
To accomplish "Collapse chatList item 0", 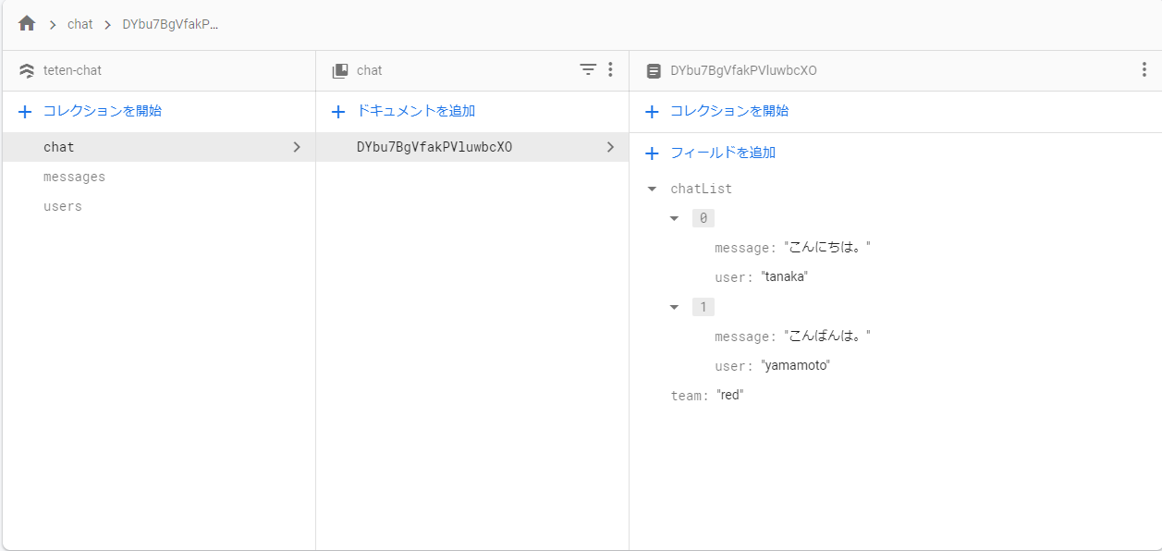I will (x=675, y=218).
